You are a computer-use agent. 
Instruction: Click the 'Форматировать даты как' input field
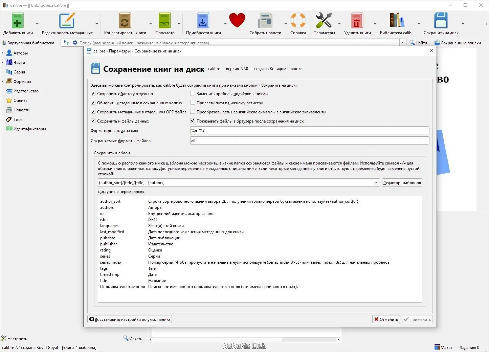[x=310, y=130]
